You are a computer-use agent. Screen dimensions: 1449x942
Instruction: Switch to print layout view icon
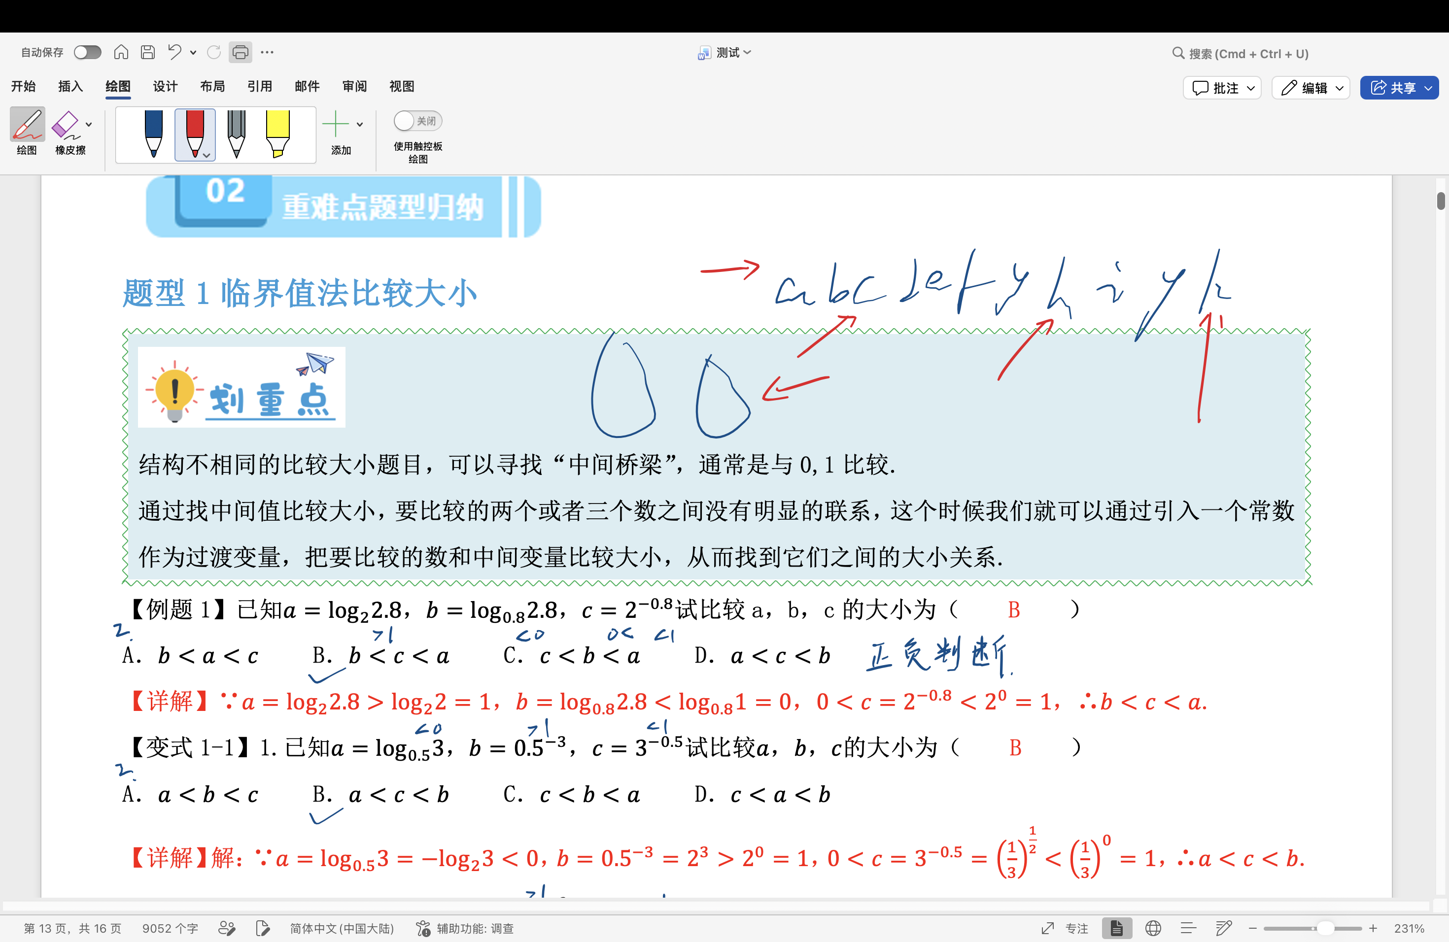coord(1117,929)
